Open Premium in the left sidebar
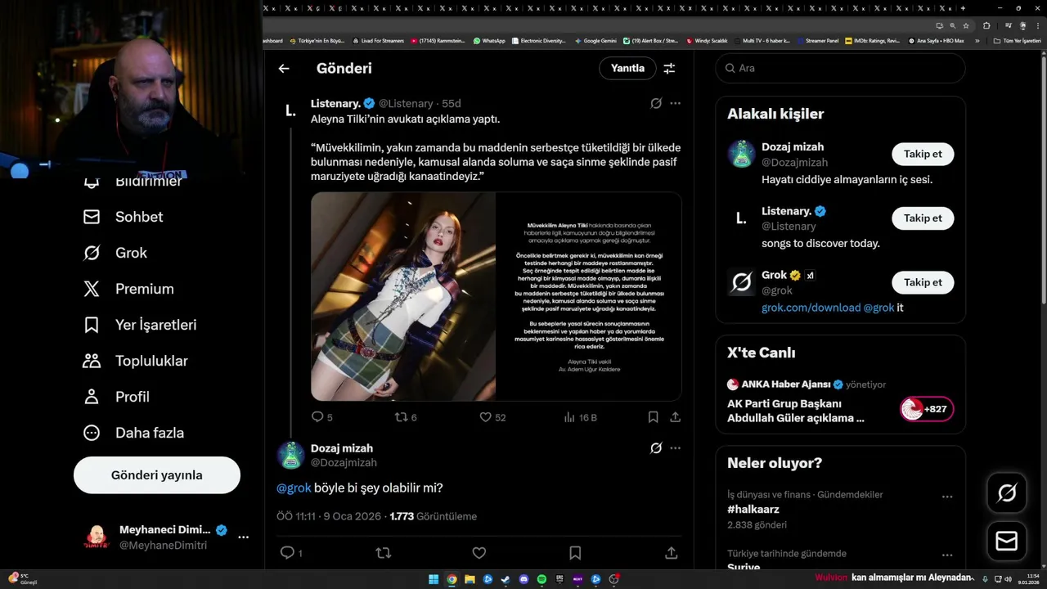 coord(128,289)
